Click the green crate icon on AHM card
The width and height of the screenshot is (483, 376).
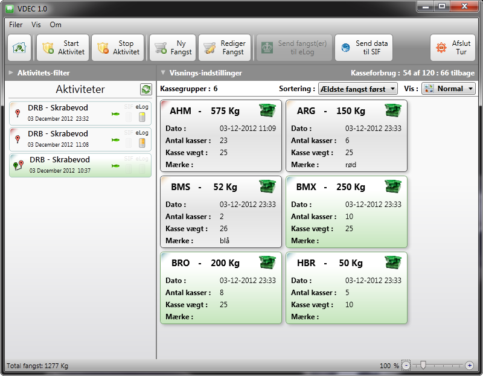(267, 110)
